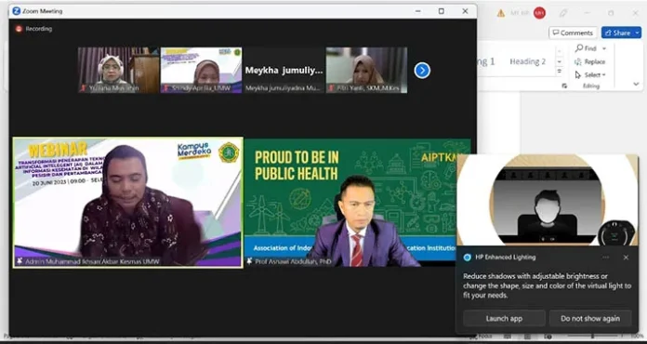The image size is (647, 344).
Task: Click the Replace button in Word
Action: [590, 62]
